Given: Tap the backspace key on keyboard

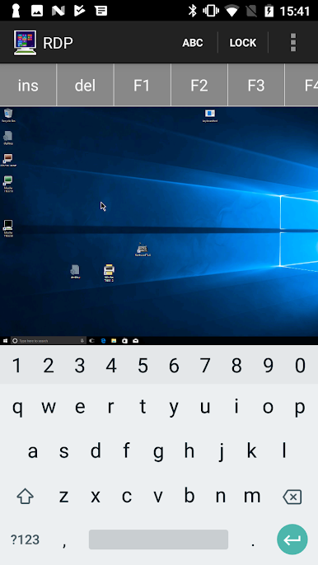Looking at the screenshot, I should pos(292,497).
